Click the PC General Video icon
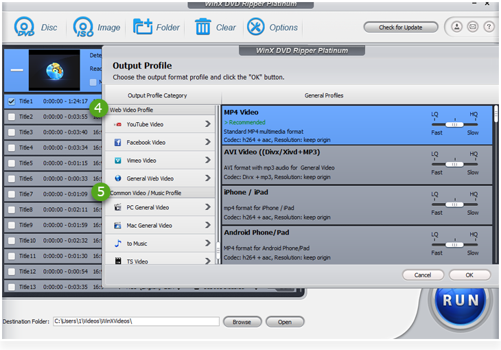 pyautogui.click(x=118, y=207)
